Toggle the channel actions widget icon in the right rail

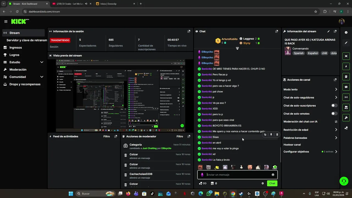(346, 107)
